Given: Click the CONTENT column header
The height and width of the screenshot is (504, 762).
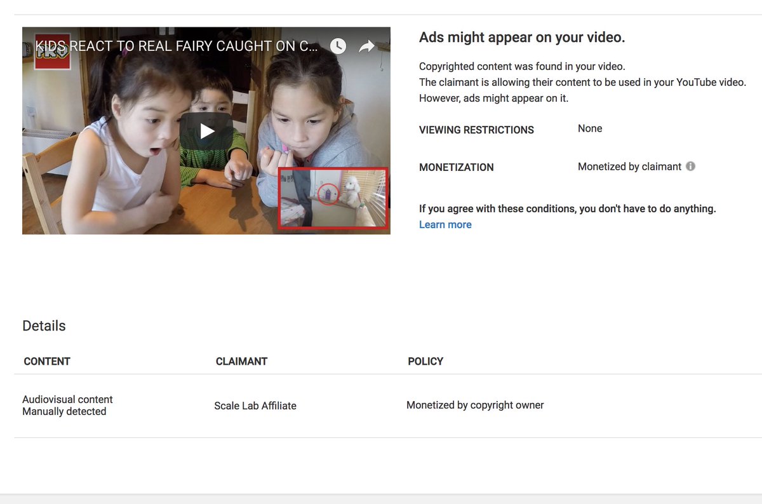Looking at the screenshot, I should (x=47, y=361).
